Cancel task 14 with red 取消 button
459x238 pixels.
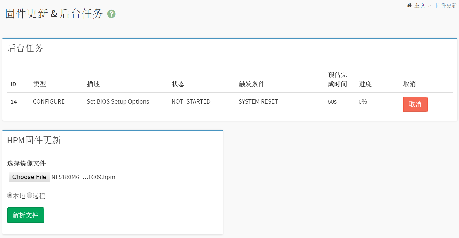point(415,104)
